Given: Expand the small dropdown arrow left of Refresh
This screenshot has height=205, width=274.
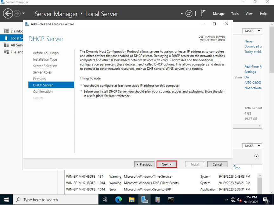Looking at the screenshot, I should [x=182, y=14].
